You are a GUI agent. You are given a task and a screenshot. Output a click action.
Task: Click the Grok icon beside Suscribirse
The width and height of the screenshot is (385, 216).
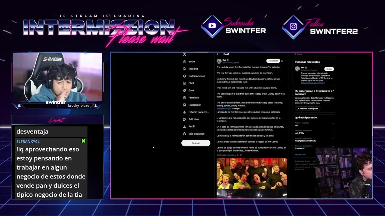tap(282, 61)
